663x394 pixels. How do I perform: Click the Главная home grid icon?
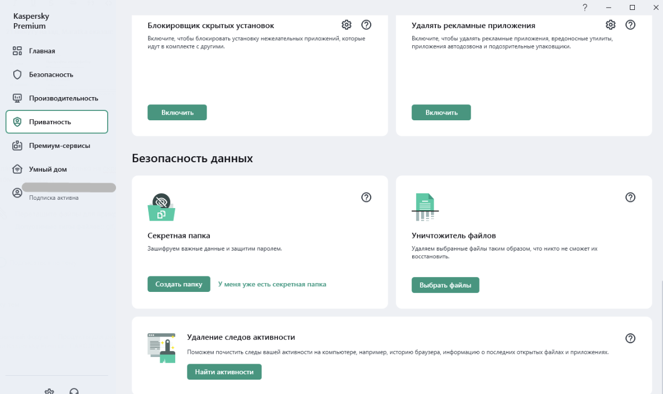[x=17, y=51]
